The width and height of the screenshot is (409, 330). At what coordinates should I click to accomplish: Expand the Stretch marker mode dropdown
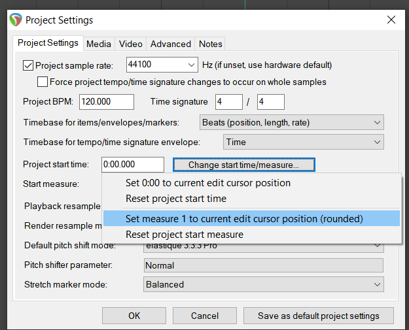click(377, 284)
